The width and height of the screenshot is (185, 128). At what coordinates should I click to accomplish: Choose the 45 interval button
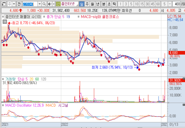click(x=153, y=4)
